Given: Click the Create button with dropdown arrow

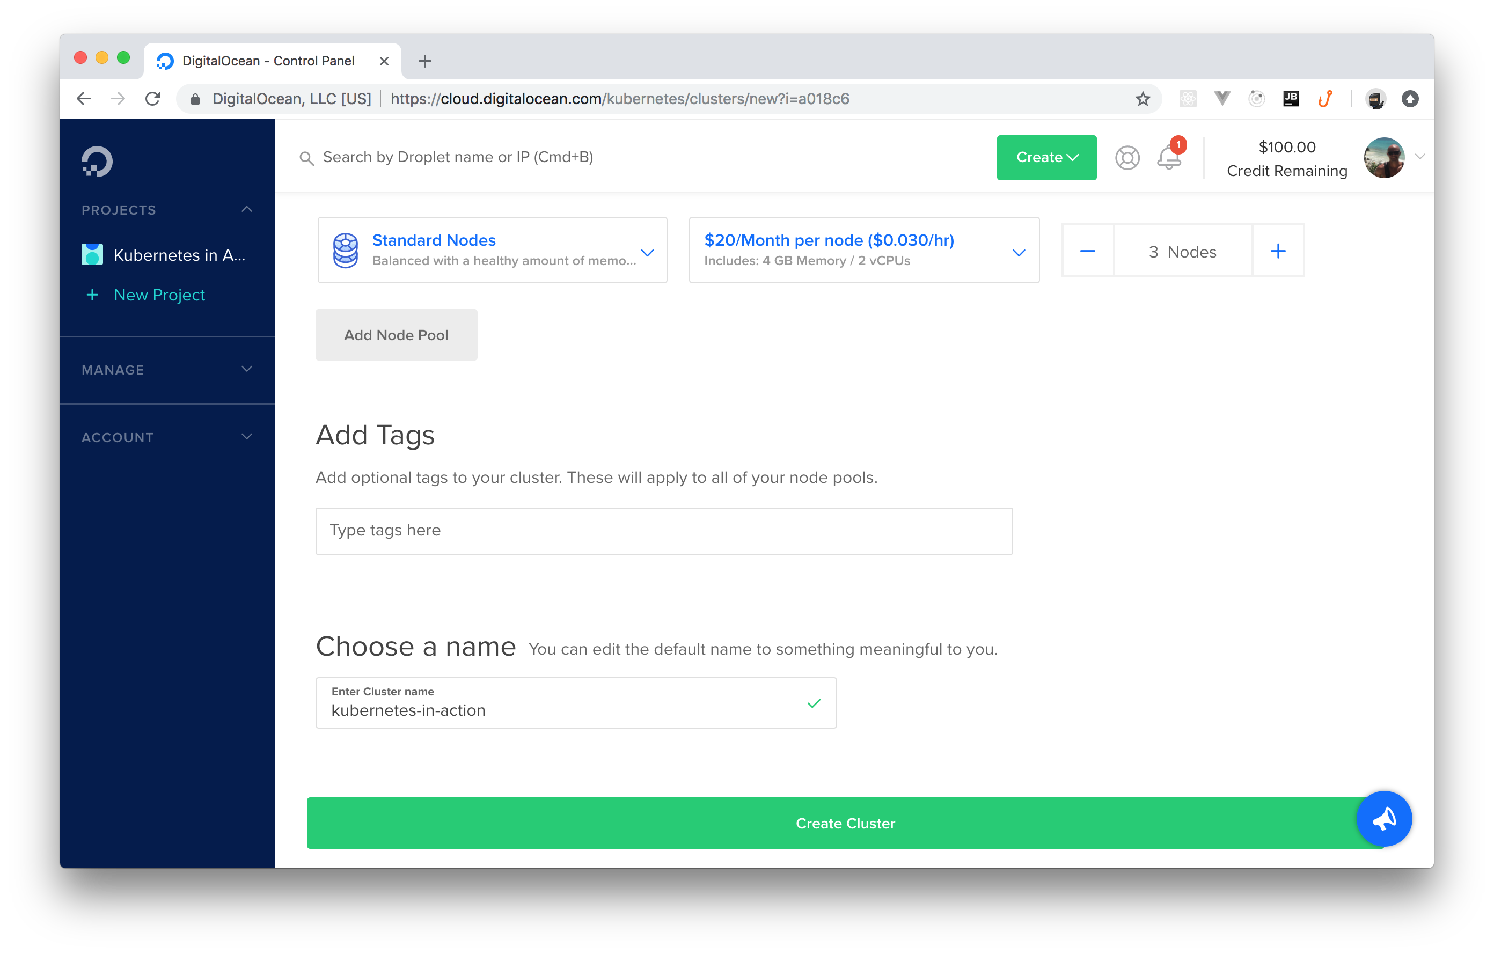Looking at the screenshot, I should point(1045,157).
